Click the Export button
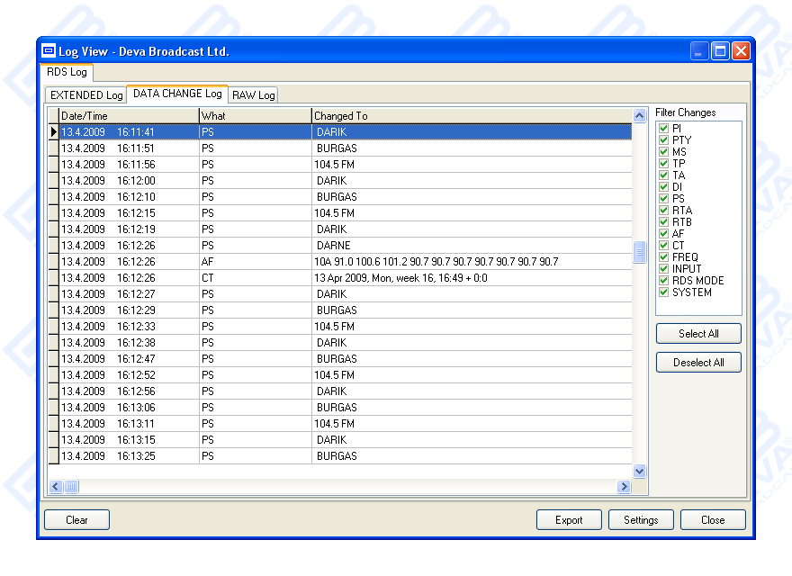This screenshot has height=576, width=792. [x=569, y=520]
